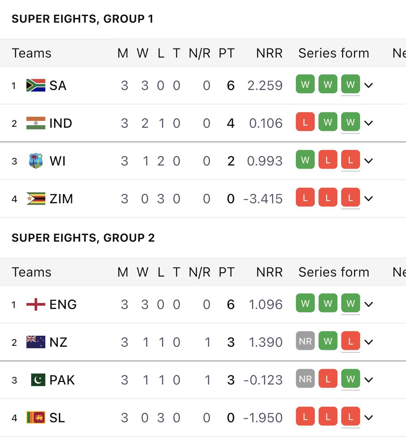
Task: Open the ENG team link
Action: pos(63,304)
